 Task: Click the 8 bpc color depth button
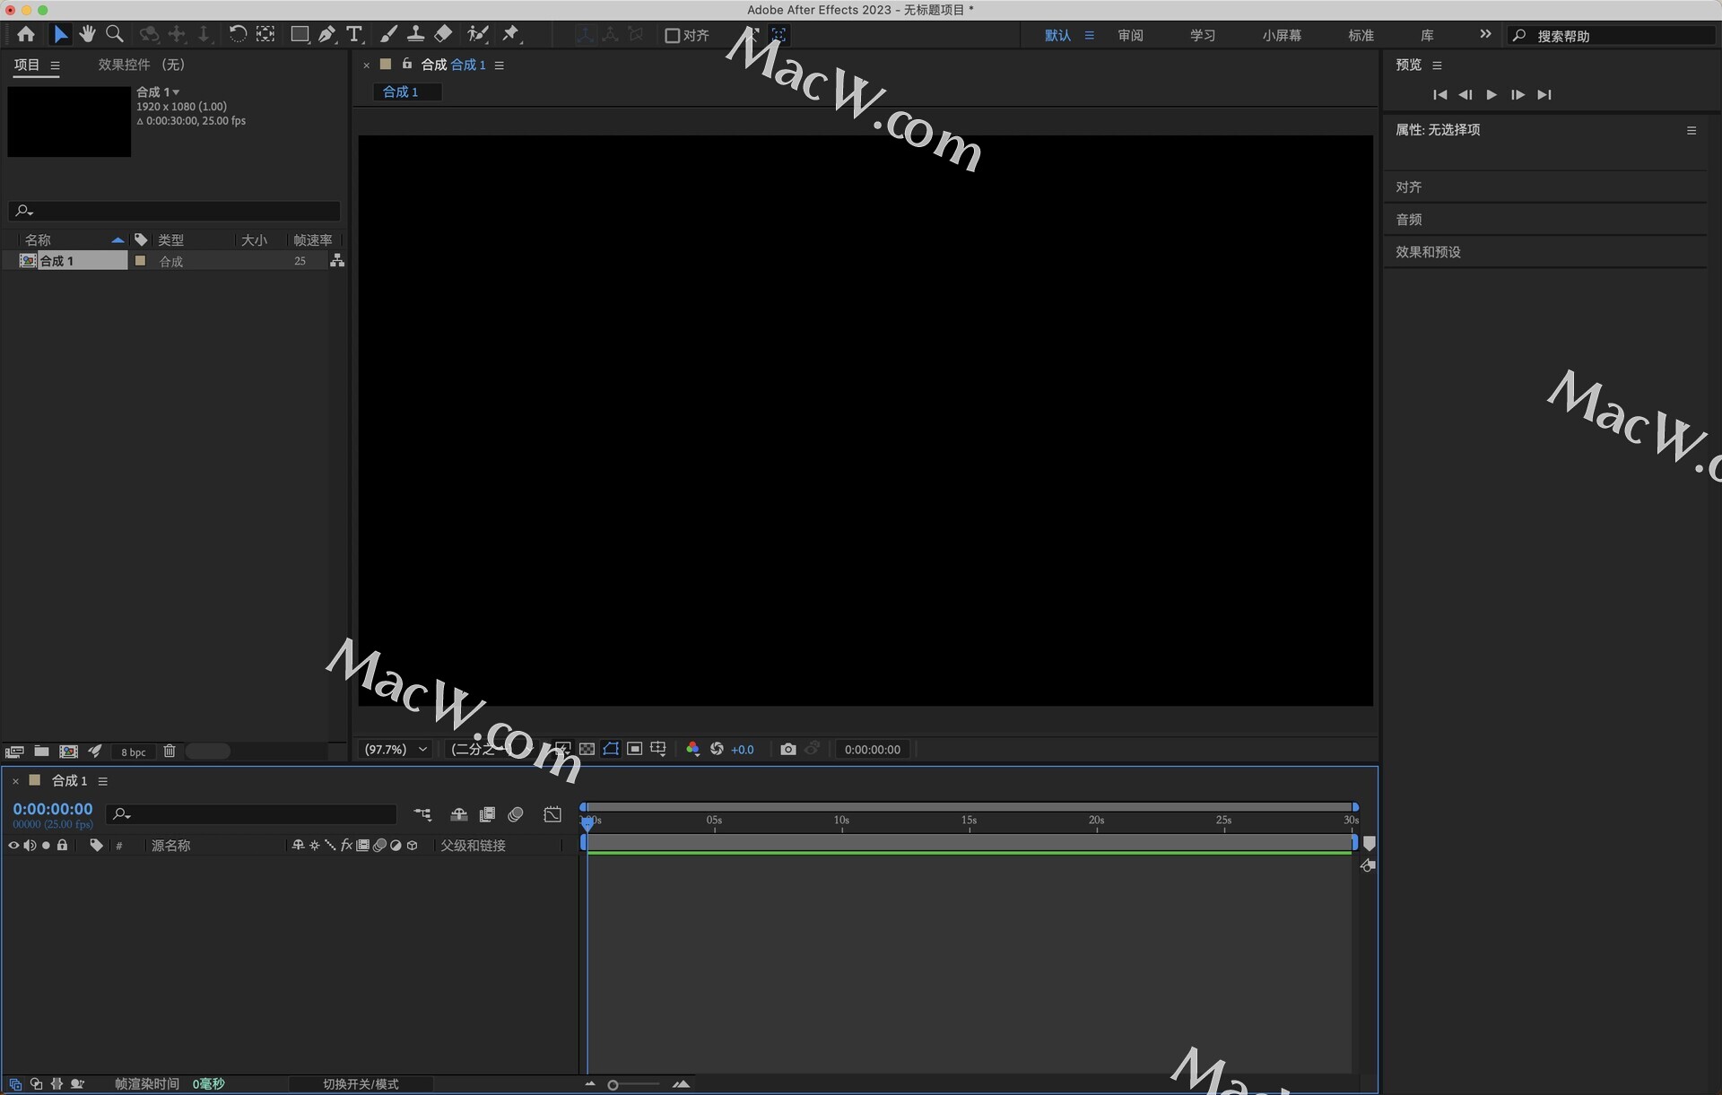tap(133, 752)
